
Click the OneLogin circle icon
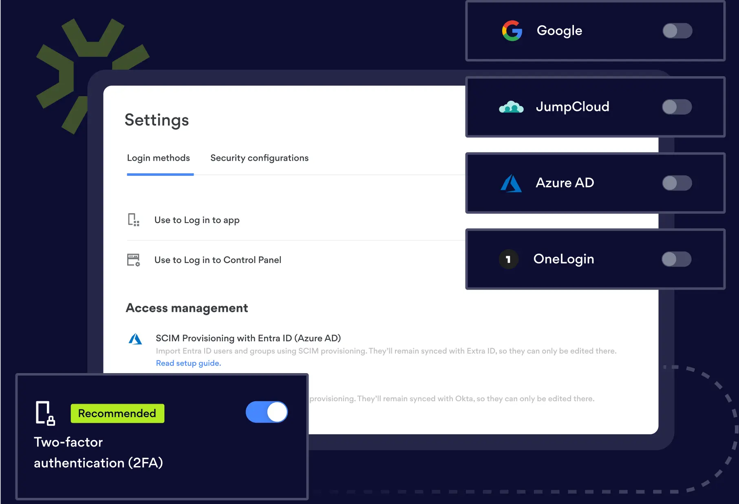click(508, 259)
